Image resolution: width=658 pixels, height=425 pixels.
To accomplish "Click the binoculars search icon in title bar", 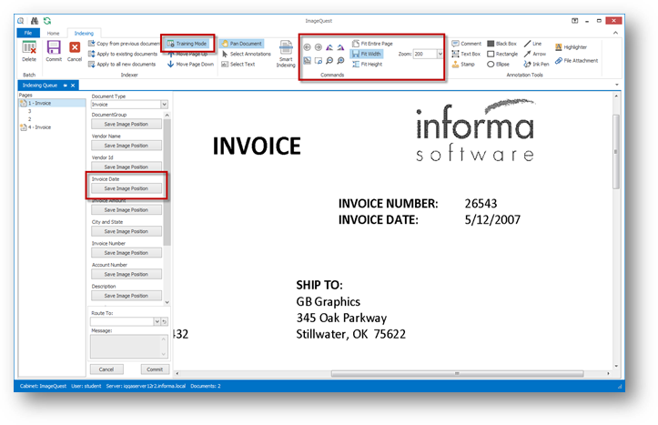I will coord(35,21).
